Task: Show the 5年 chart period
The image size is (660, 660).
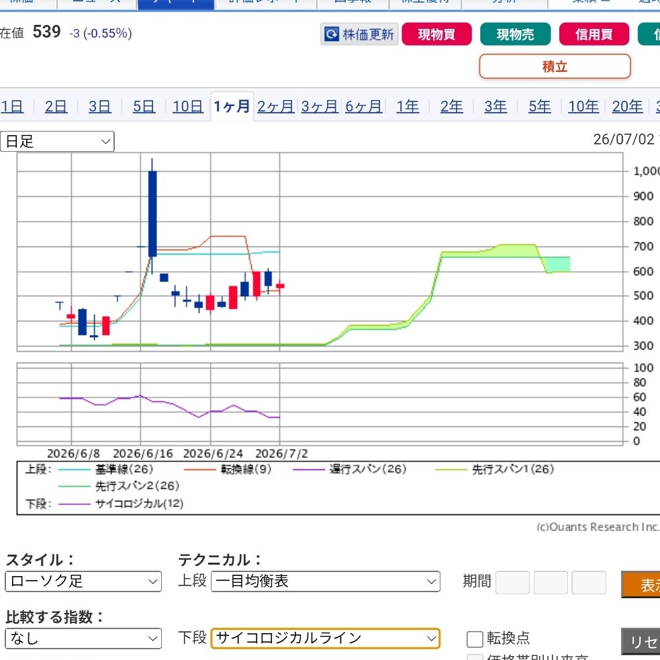Action: (540, 107)
